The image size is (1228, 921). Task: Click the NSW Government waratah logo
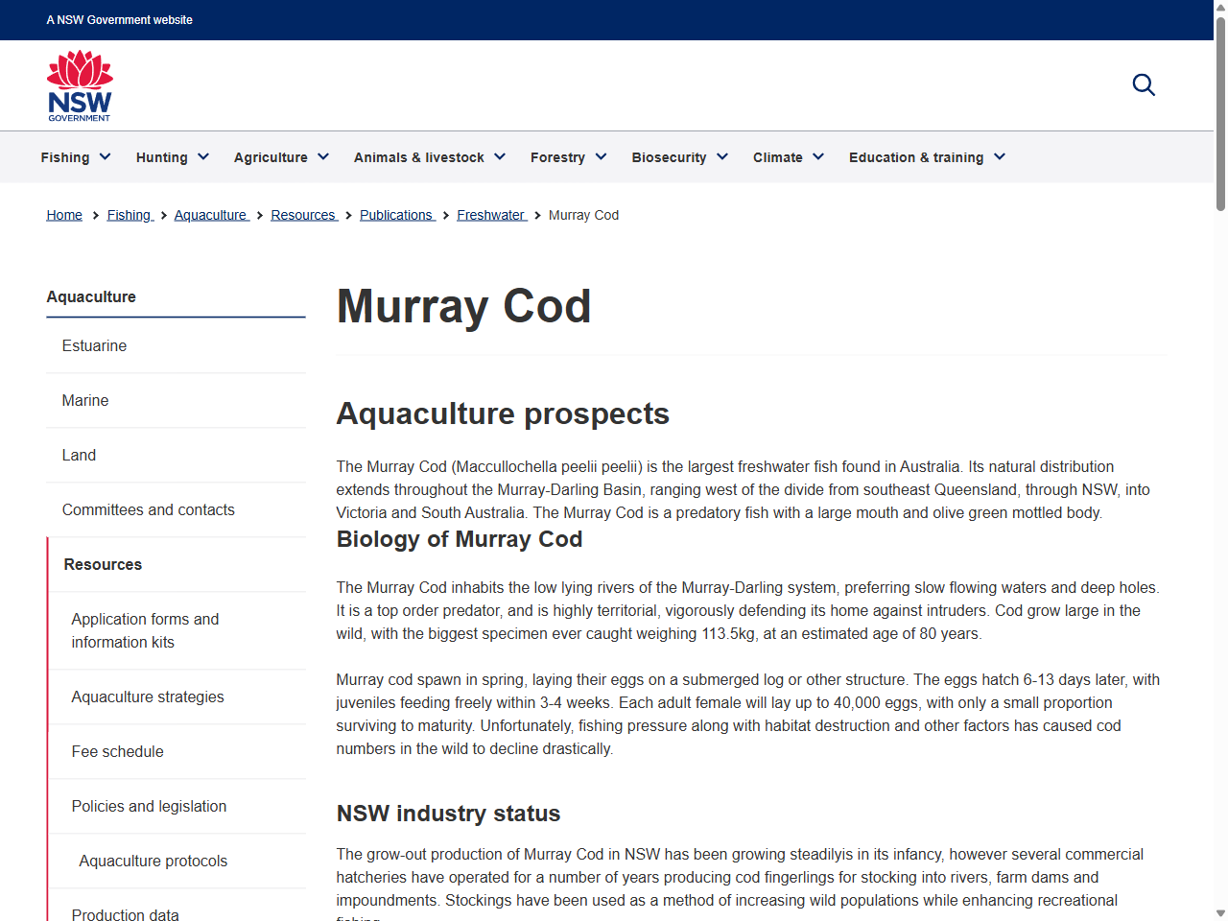[x=80, y=84]
